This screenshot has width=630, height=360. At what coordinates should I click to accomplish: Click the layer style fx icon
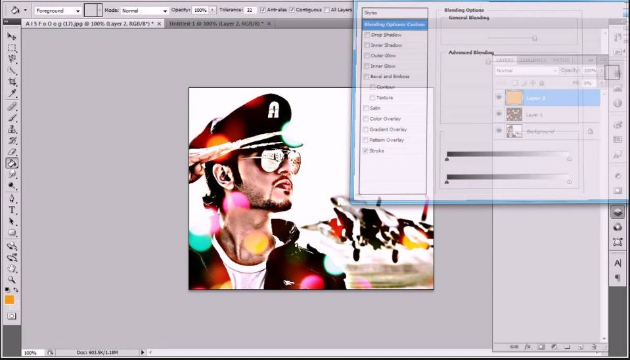(x=528, y=347)
